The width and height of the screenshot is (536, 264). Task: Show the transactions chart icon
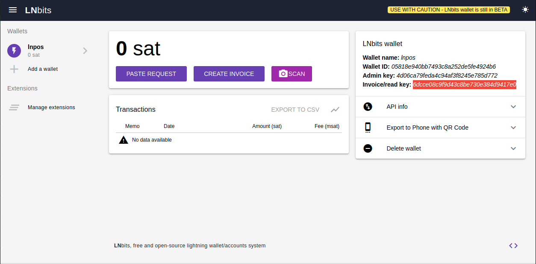click(x=335, y=110)
